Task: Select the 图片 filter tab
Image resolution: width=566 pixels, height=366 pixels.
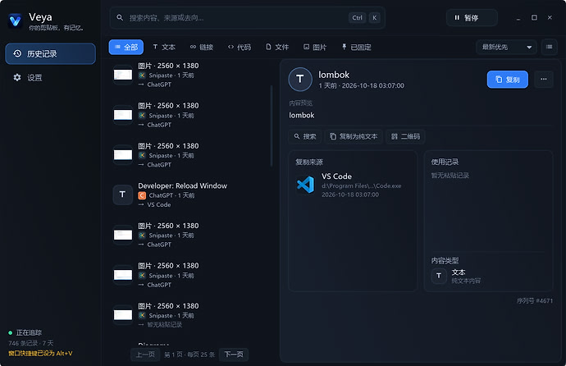Action: [x=315, y=47]
